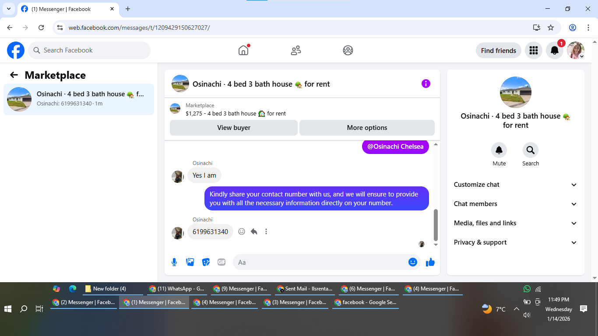Open the tab search dropdown arrow
598x336 pixels.
pyautogui.click(x=8, y=9)
